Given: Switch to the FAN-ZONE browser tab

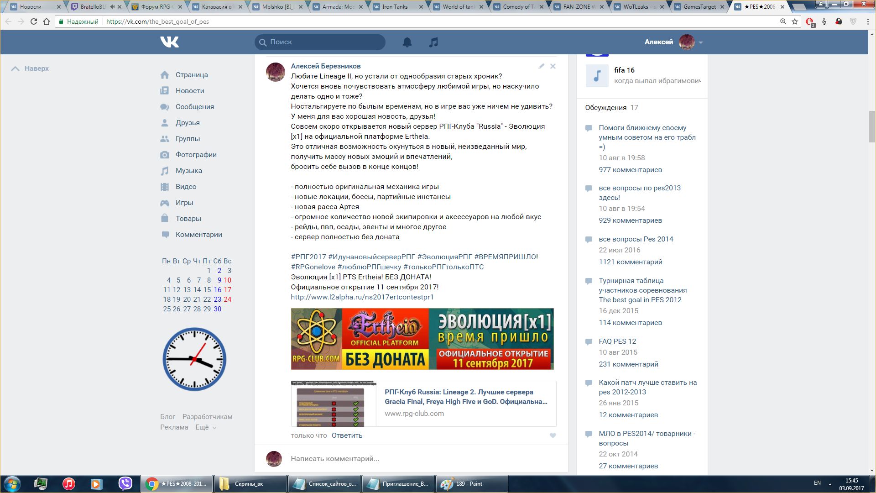Looking at the screenshot, I should [x=579, y=7].
